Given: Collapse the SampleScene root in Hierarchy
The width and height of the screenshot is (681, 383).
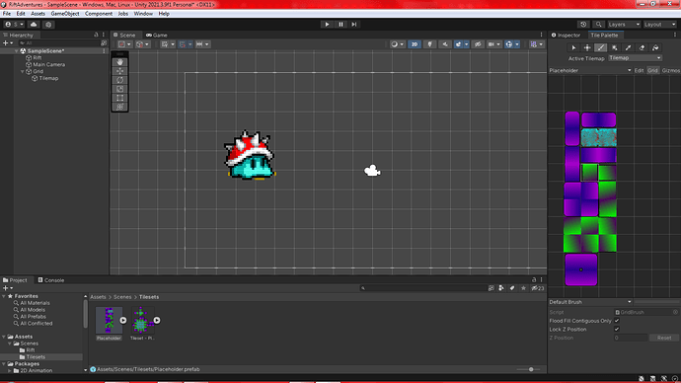Looking at the screenshot, I should tap(17, 50).
